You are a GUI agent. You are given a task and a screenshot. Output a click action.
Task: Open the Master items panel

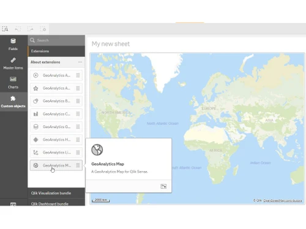tap(13, 64)
